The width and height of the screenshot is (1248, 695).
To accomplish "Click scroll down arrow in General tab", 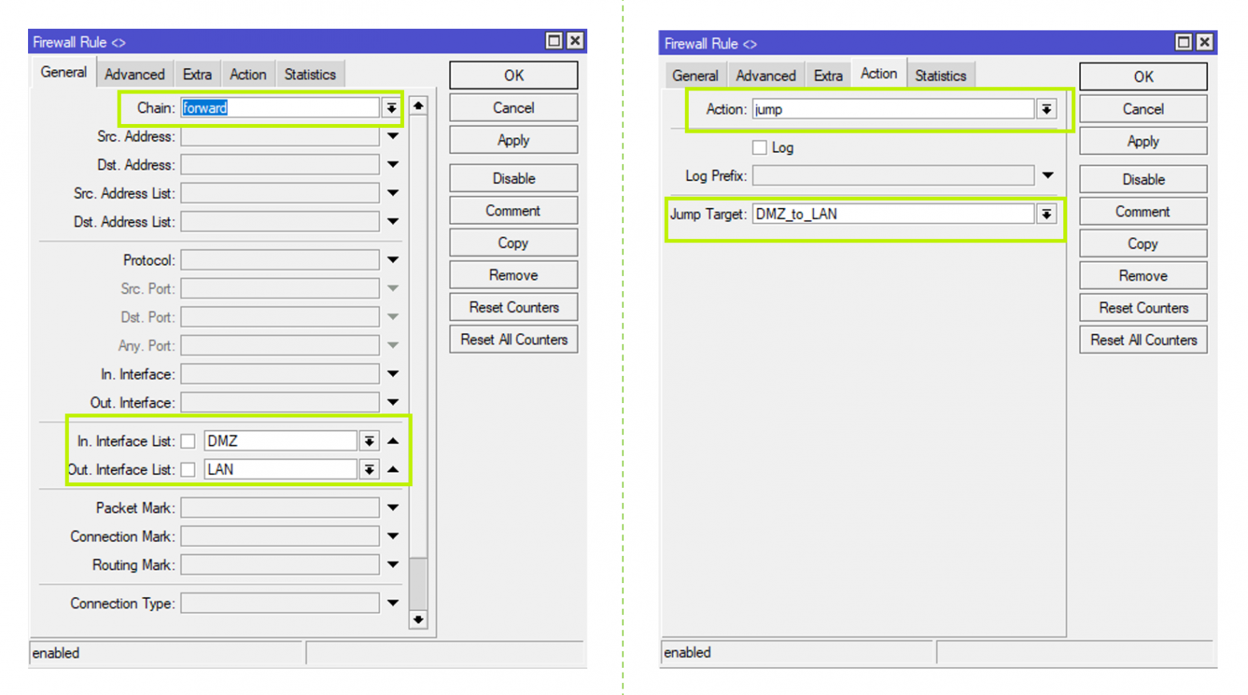I will pos(418,620).
